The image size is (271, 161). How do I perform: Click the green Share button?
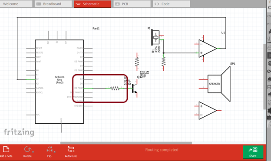pyautogui.click(x=253, y=152)
